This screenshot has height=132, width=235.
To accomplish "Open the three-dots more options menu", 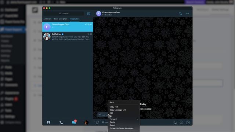I will click(x=188, y=14).
